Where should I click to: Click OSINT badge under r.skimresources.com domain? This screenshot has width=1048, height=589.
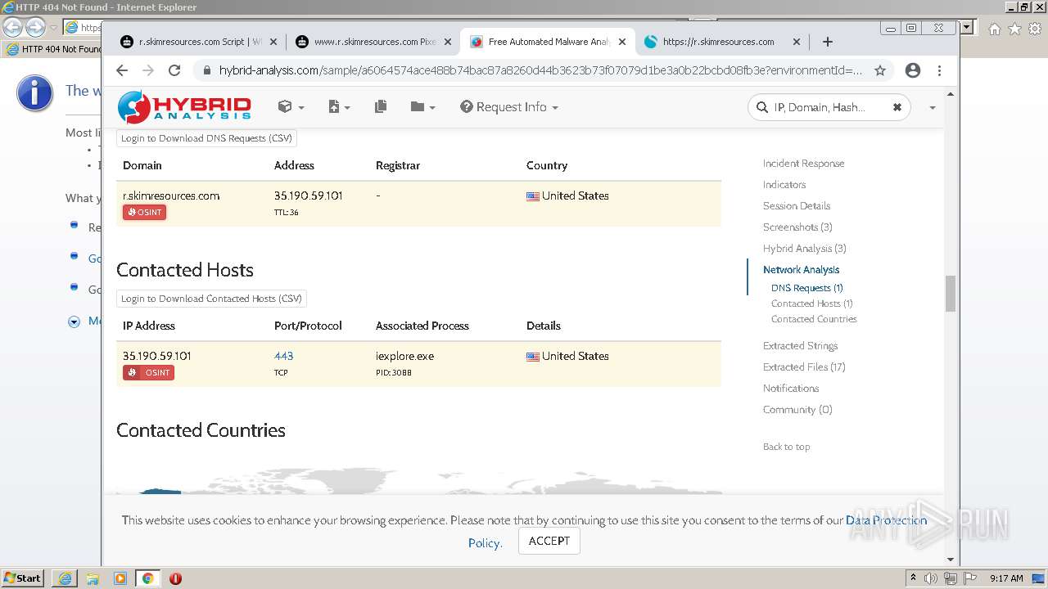[144, 212]
